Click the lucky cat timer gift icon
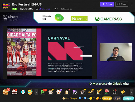 14,92
